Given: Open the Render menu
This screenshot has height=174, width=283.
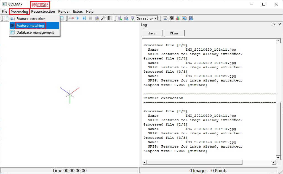Looking at the screenshot, I should click(x=64, y=12).
